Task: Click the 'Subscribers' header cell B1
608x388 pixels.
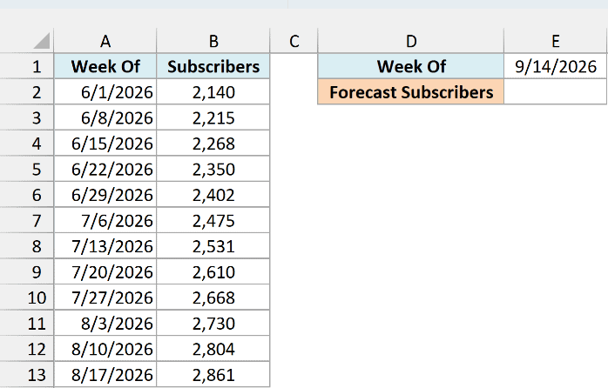Action: pyautogui.click(x=213, y=66)
